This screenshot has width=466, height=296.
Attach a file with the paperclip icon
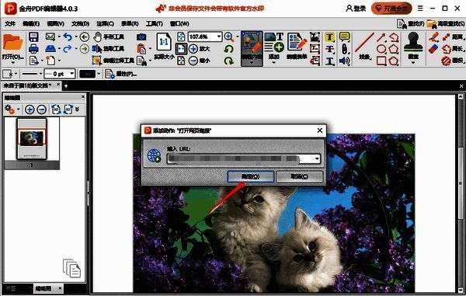(x=344, y=49)
